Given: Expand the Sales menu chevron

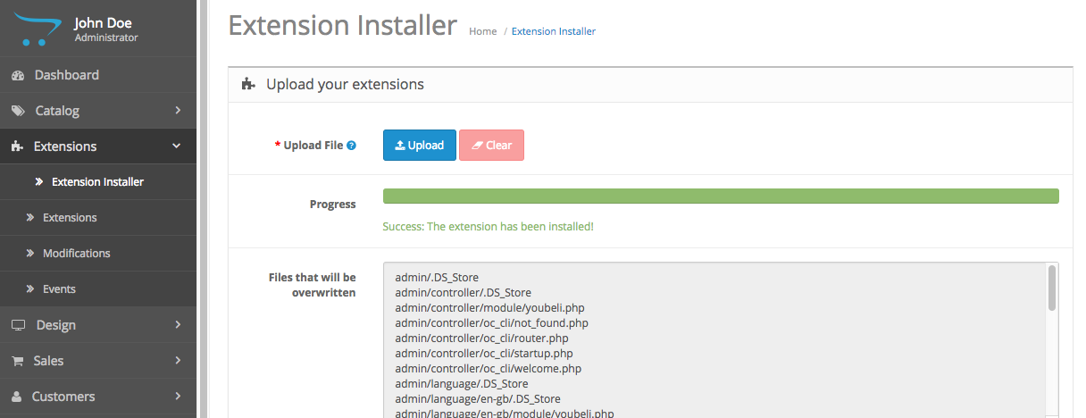Looking at the screenshot, I should click(178, 361).
